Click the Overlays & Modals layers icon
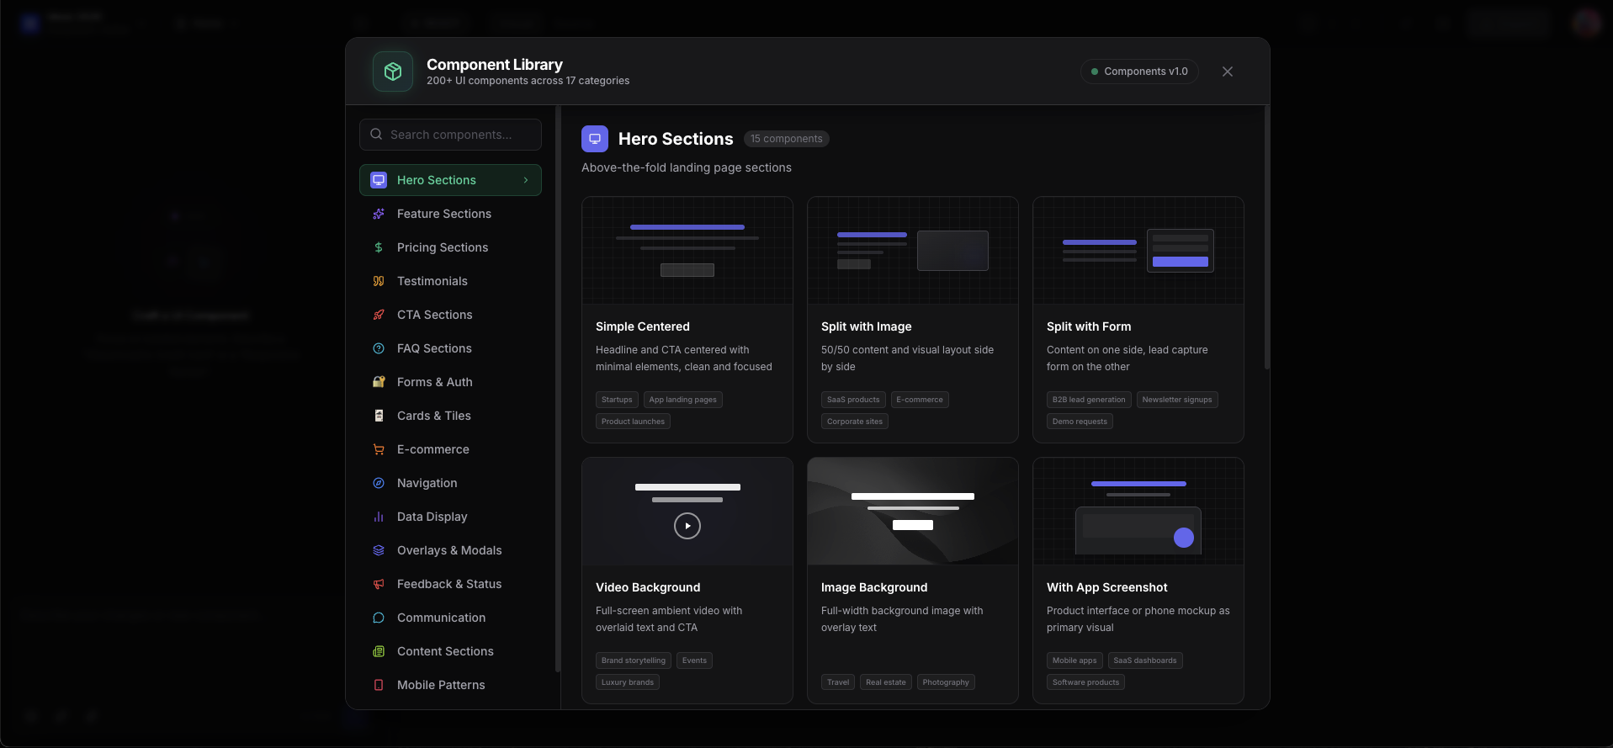The width and height of the screenshot is (1613, 748). tap(379, 550)
